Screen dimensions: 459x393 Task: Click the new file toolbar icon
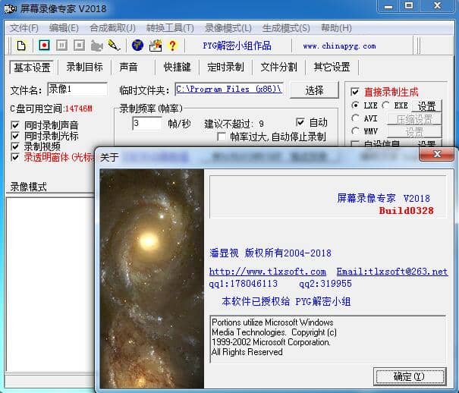pos(21,46)
